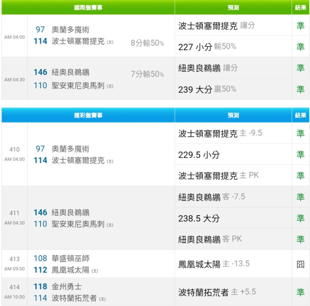The image size is (310, 306).
Task: Select the 預測 header in the 國際盤賽事 table
Action: 233,7
